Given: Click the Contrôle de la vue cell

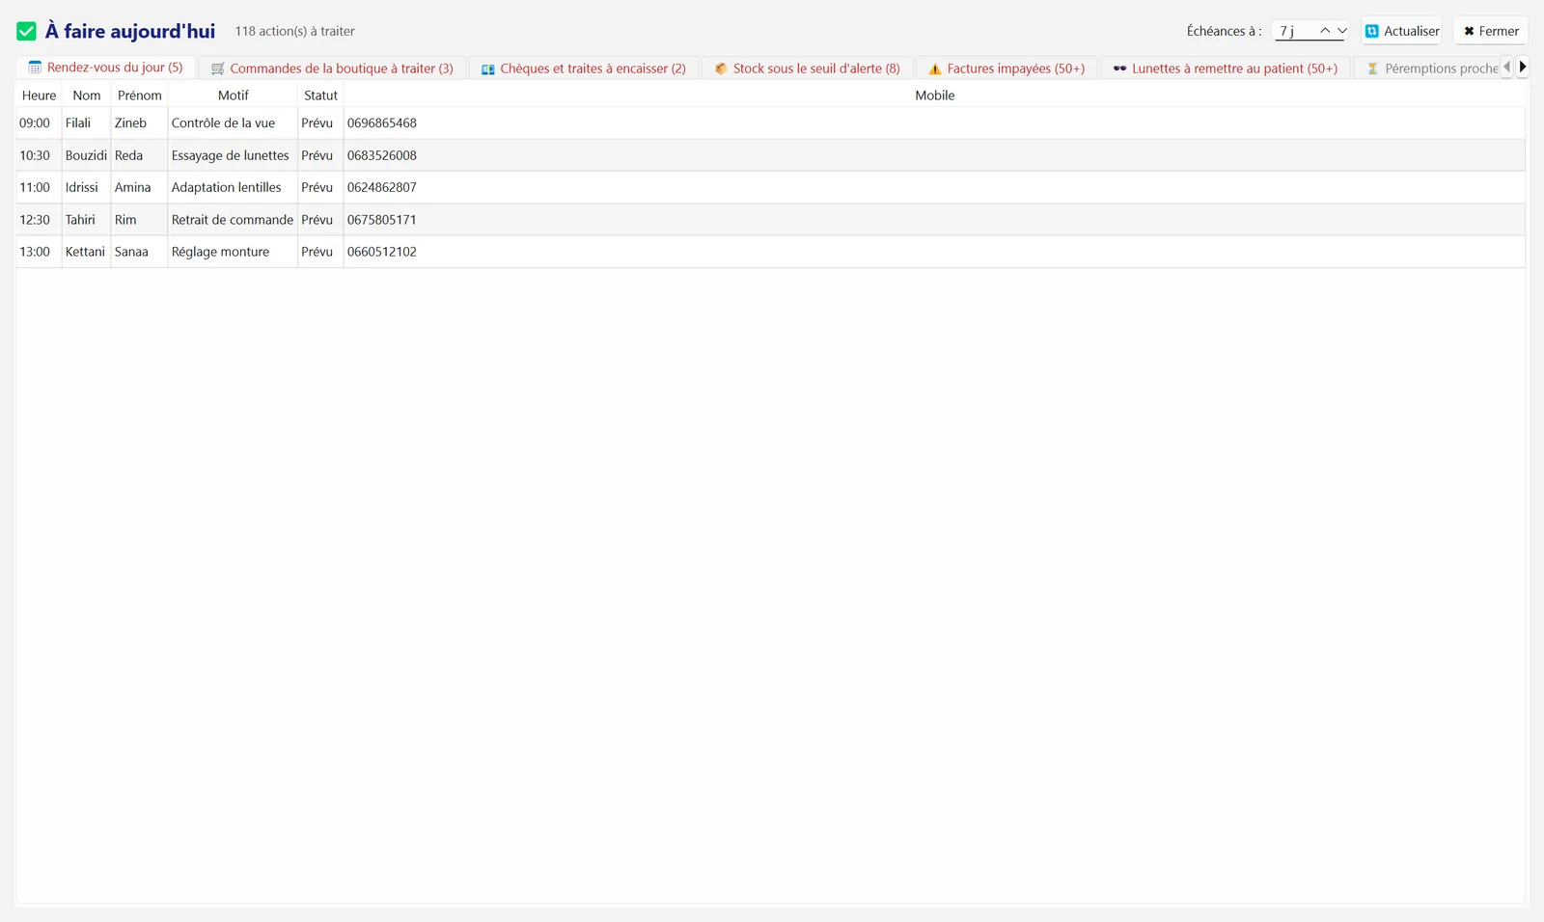Looking at the screenshot, I should [233, 123].
